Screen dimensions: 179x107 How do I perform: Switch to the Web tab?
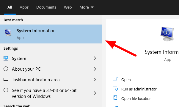(x=68, y=7)
